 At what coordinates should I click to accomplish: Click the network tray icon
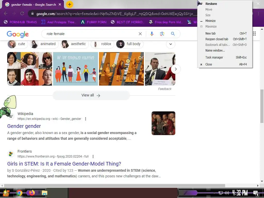(x=220, y=193)
